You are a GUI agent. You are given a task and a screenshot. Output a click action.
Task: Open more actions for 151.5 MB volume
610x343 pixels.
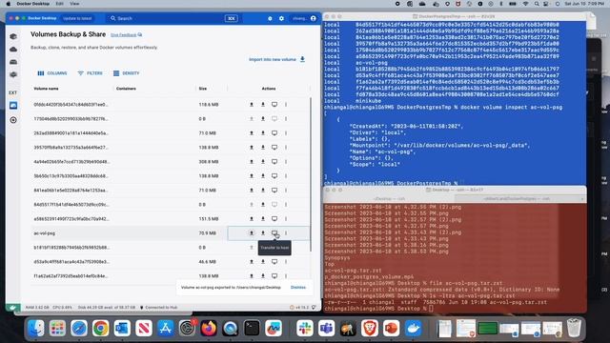pyautogui.click(x=286, y=219)
